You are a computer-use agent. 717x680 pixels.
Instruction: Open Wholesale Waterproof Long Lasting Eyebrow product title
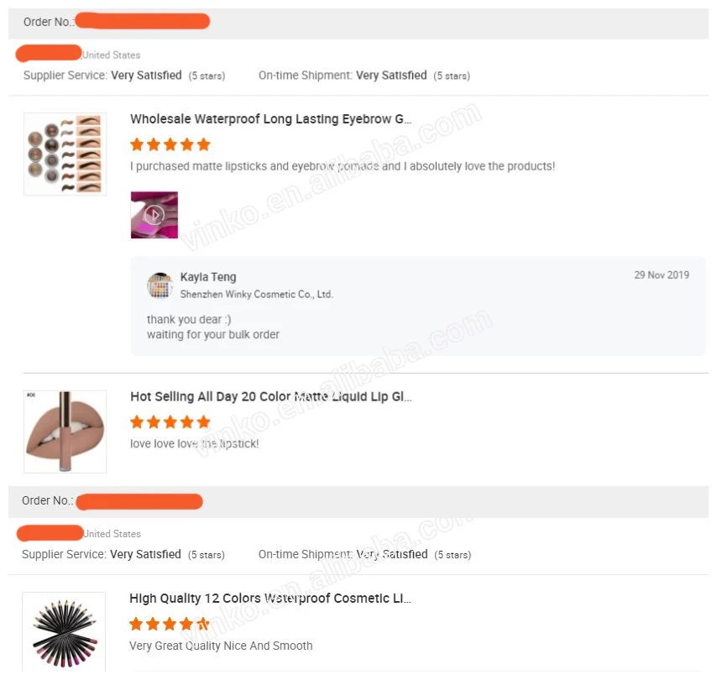click(270, 119)
